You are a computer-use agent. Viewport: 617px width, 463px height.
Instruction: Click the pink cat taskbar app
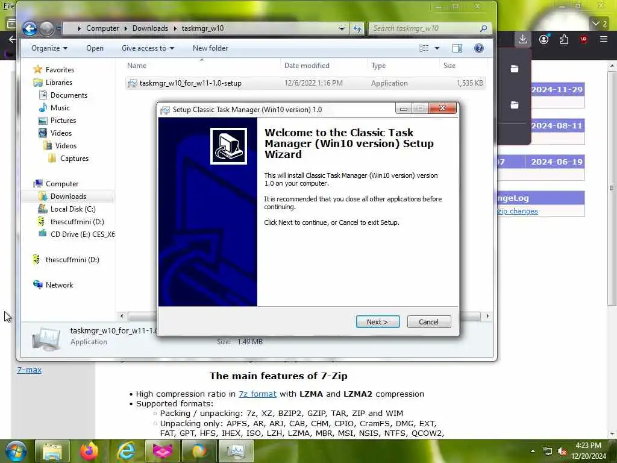tap(163, 451)
